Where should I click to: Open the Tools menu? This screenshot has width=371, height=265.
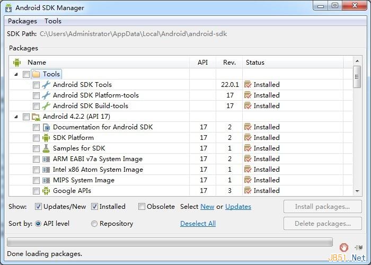(x=53, y=21)
